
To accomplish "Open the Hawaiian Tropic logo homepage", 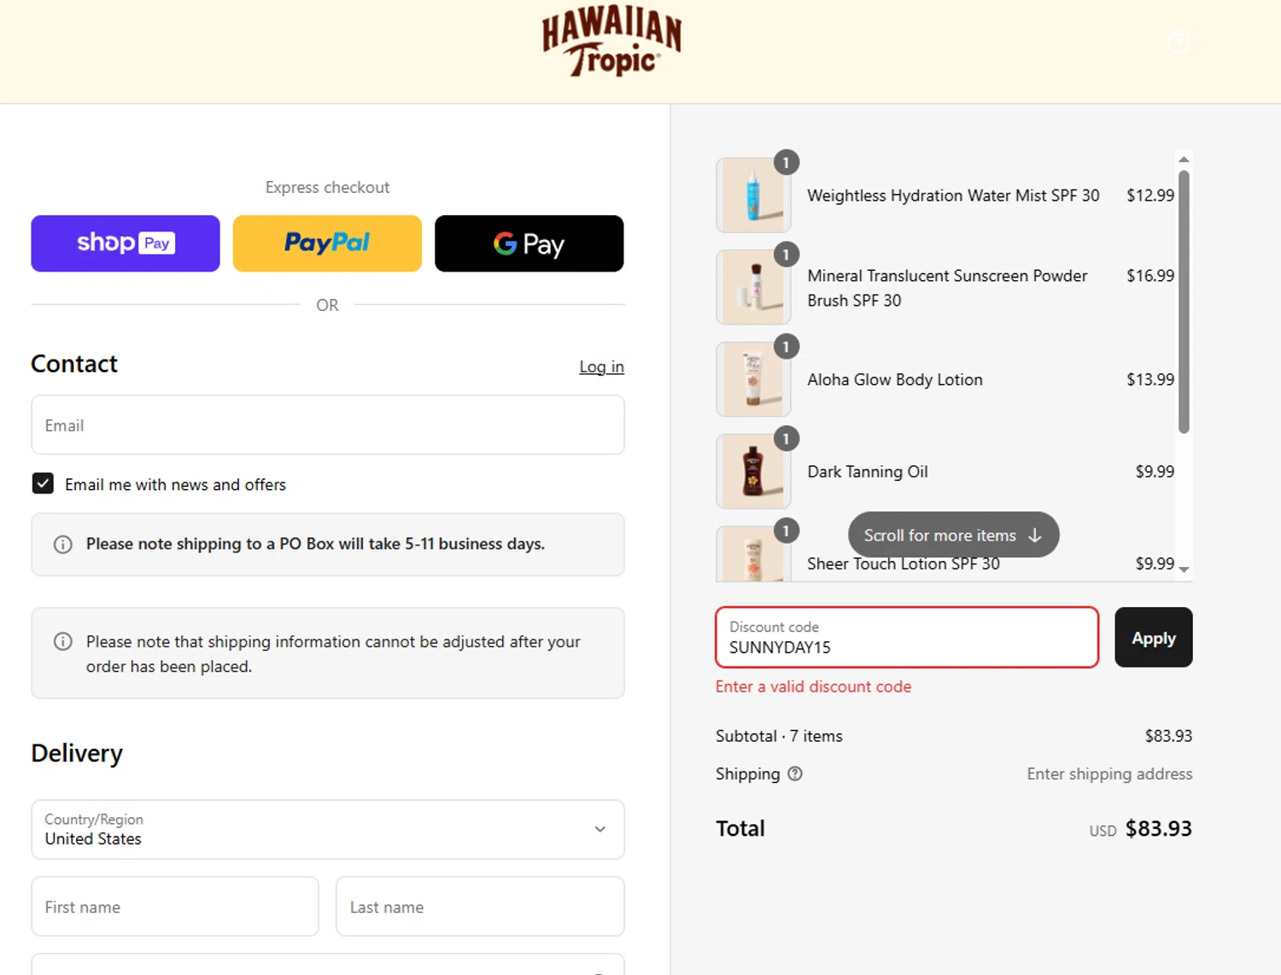I will point(611,42).
